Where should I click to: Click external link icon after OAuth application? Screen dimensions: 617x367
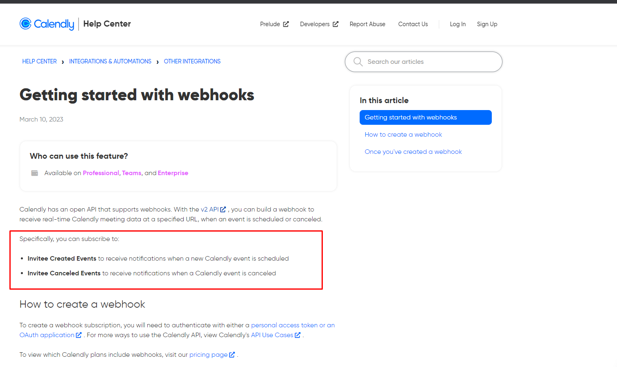click(79, 335)
